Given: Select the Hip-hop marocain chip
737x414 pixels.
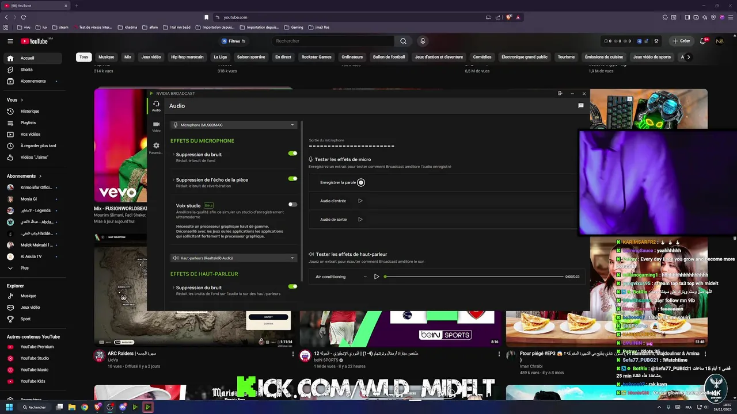Looking at the screenshot, I should click(187, 57).
